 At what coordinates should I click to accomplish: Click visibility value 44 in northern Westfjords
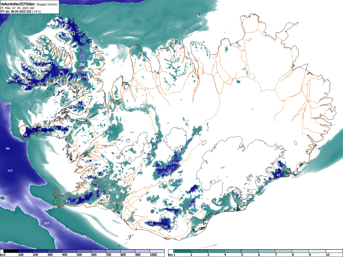tap(73, 34)
